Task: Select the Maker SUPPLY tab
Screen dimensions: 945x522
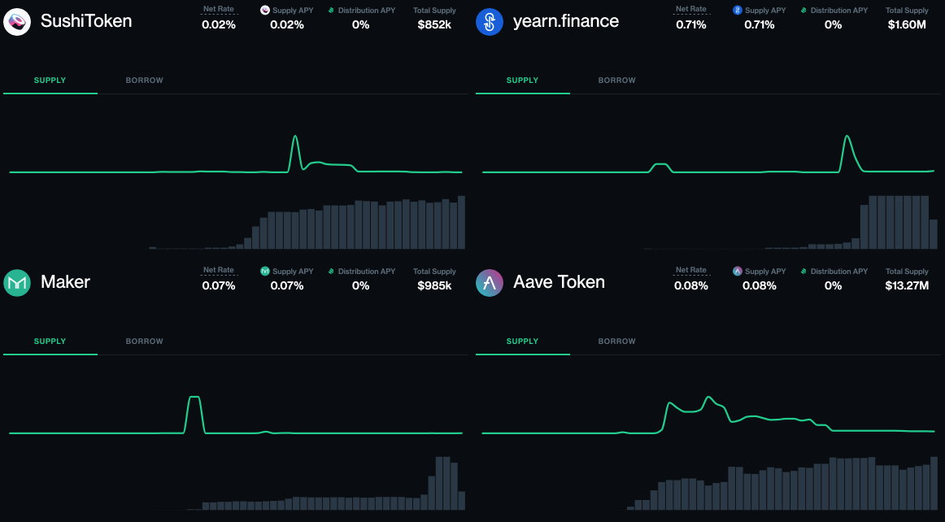Action: [50, 341]
